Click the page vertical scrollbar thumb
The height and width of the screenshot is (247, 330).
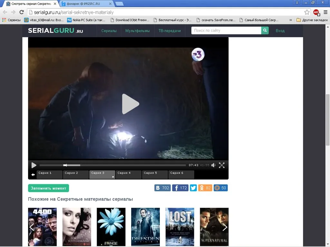pyautogui.click(x=328, y=120)
